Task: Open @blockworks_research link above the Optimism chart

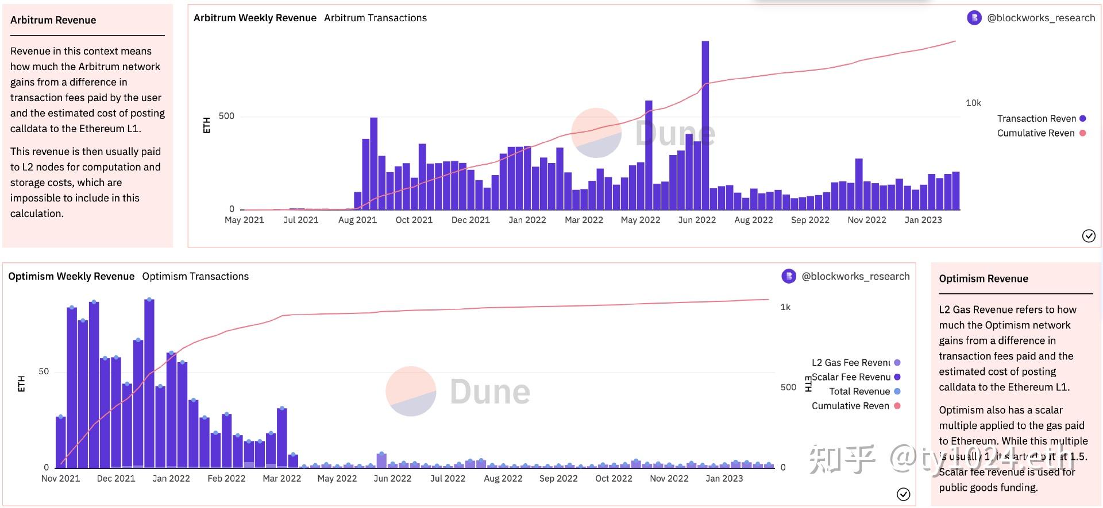Action: (855, 276)
